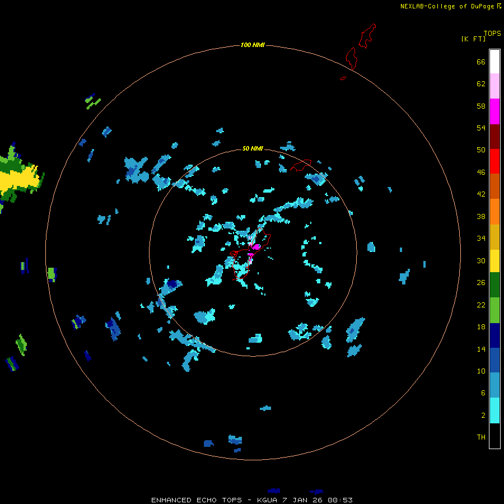The height and width of the screenshot is (504, 504).
Task: Click the magenta echo at radar center
Action: point(256,247)
